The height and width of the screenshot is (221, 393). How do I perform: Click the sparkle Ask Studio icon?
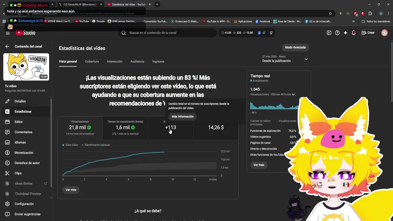(x=345, y=33)
